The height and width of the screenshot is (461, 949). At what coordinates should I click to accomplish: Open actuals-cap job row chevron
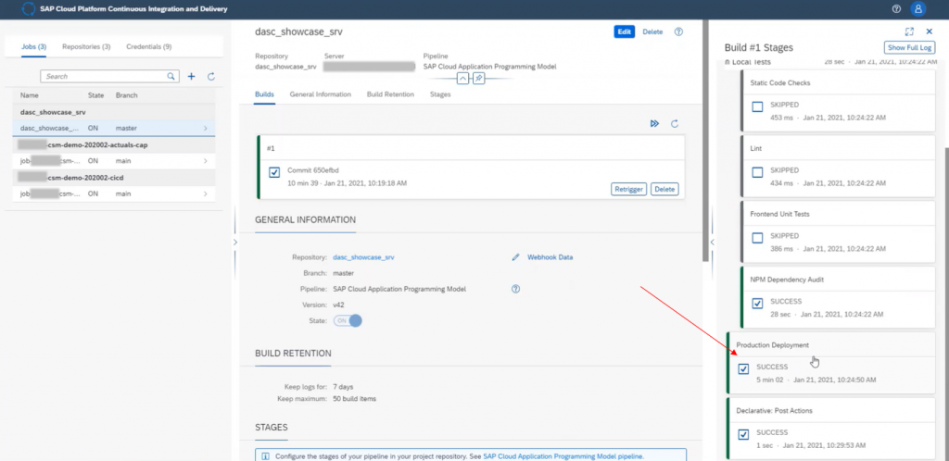pyautogui.click(x=205, y=161)
